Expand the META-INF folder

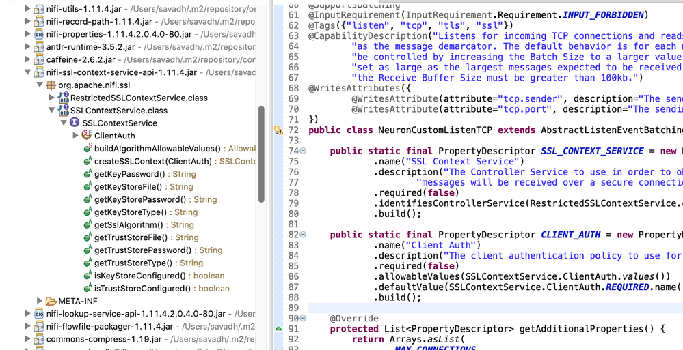[x=40, y=300]
